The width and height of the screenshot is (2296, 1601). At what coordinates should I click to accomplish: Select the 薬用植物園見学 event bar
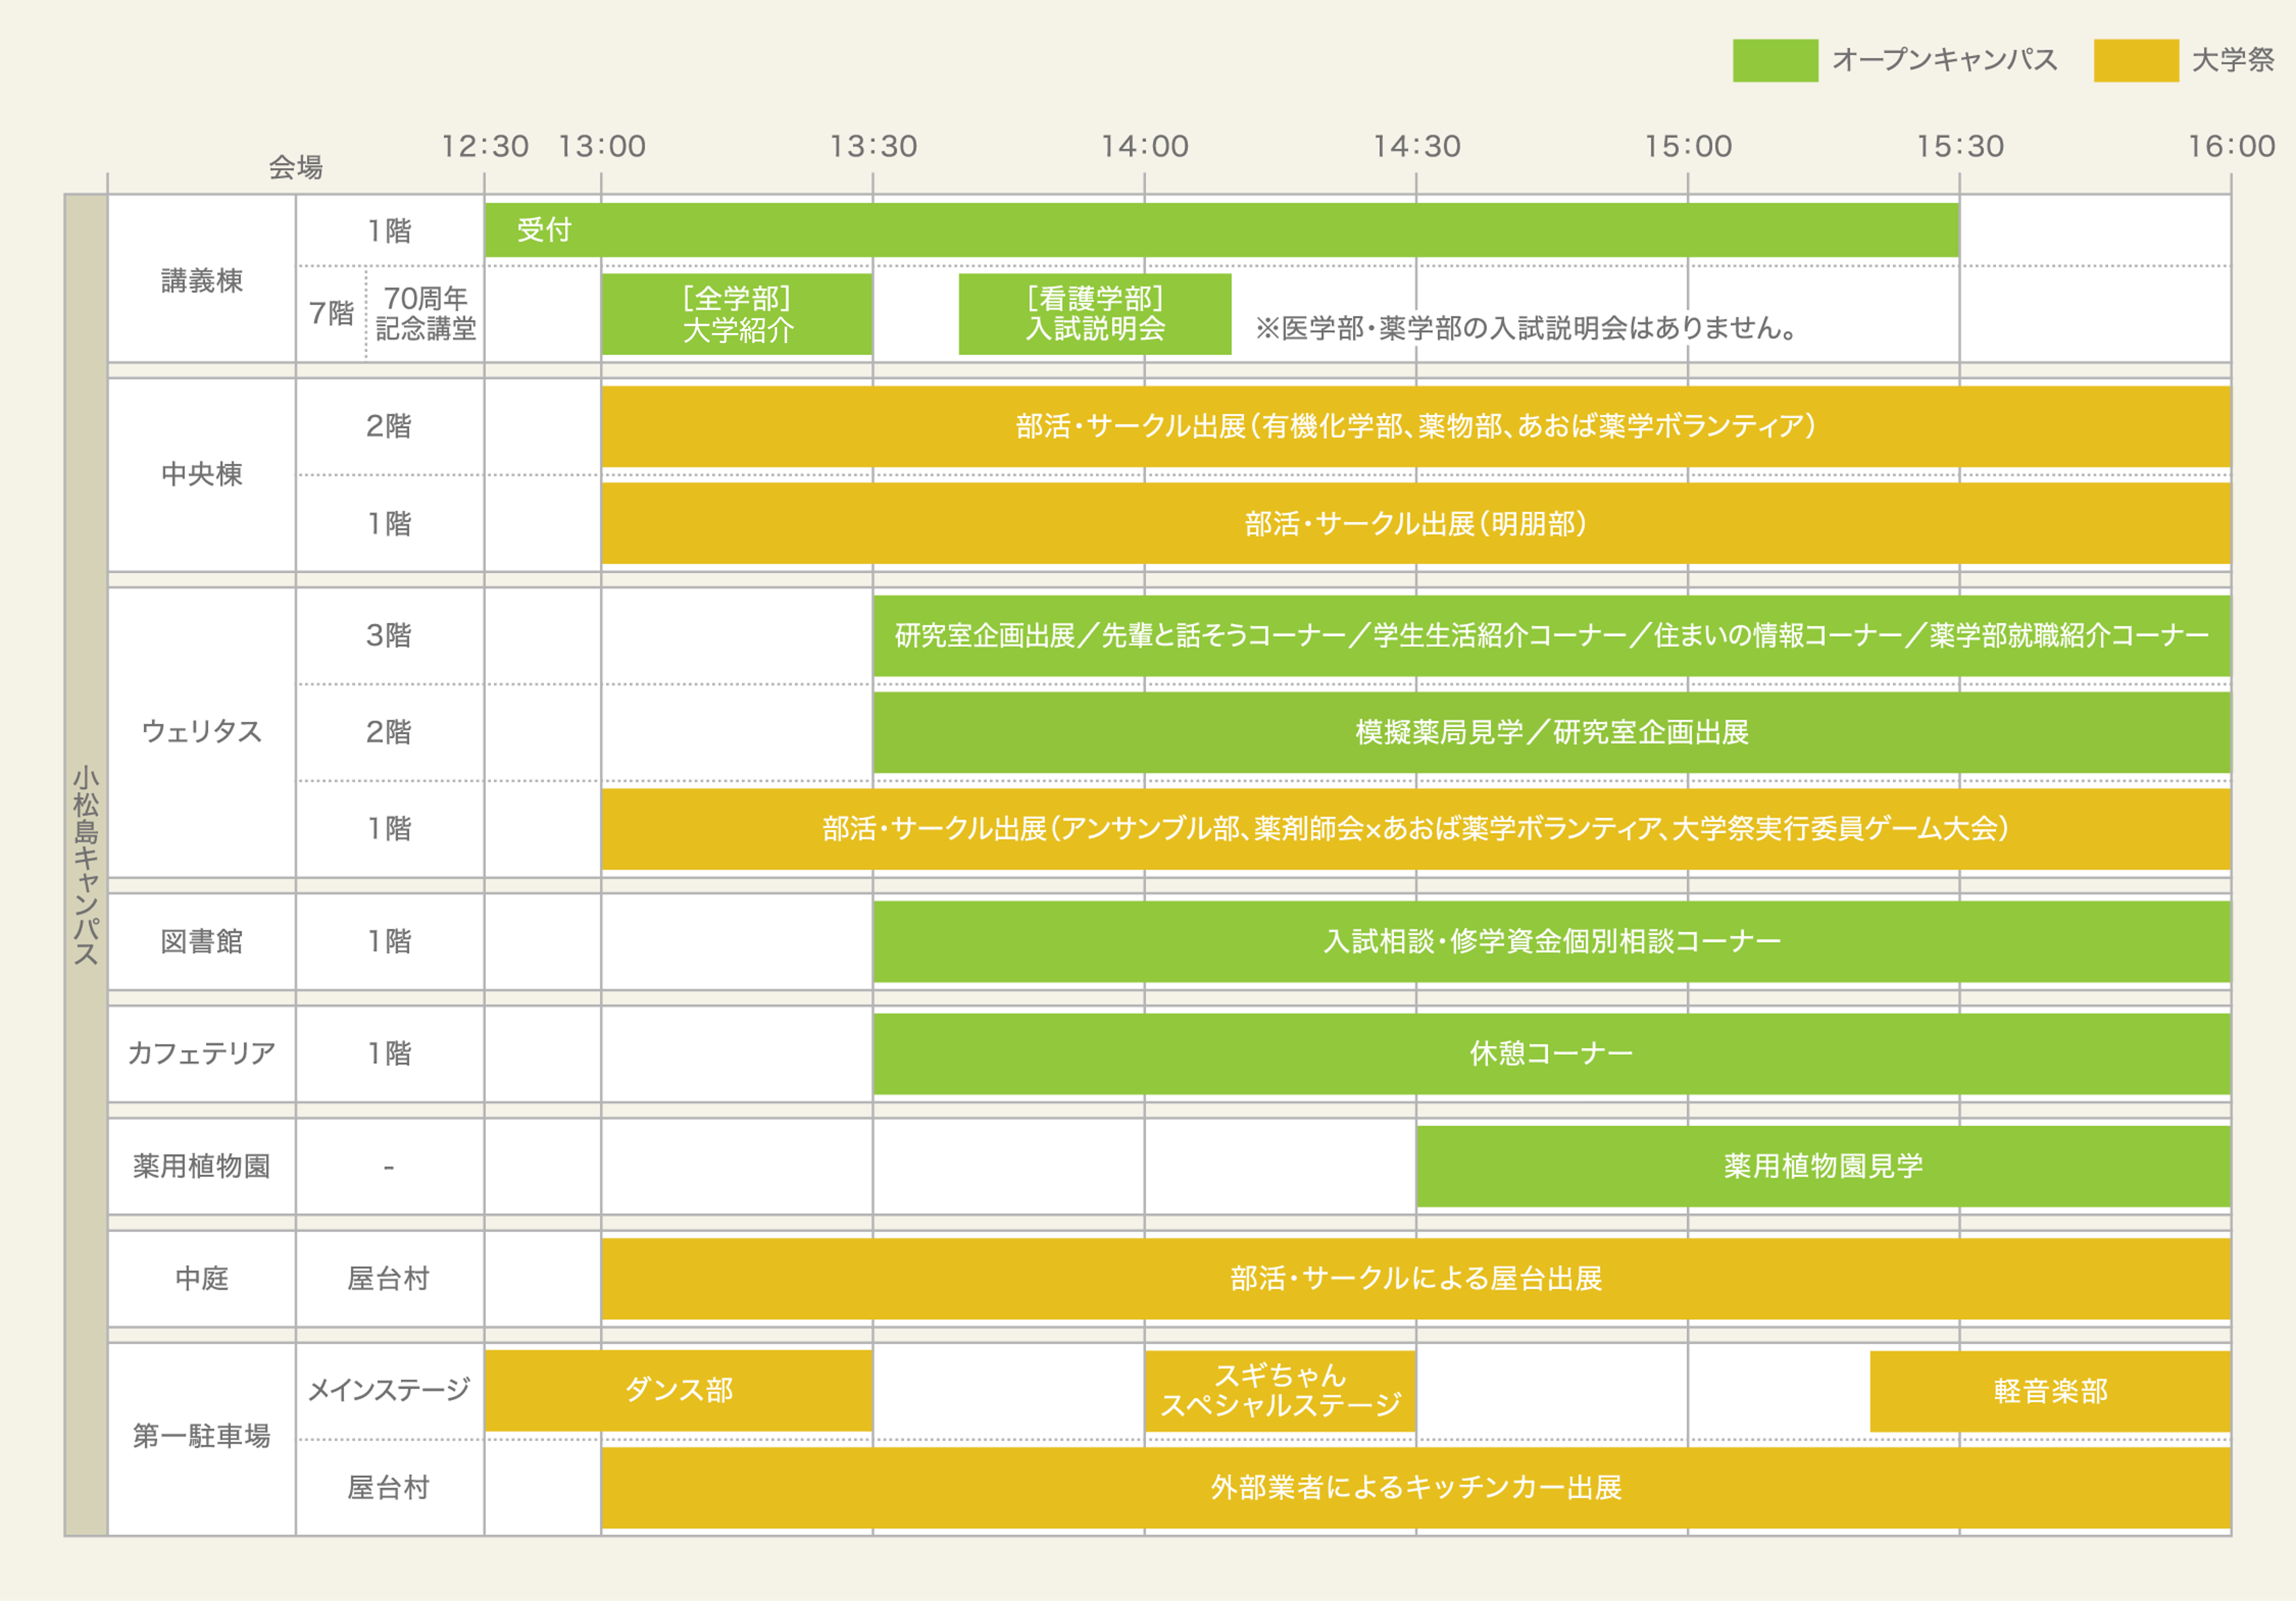[1824, 1166]
